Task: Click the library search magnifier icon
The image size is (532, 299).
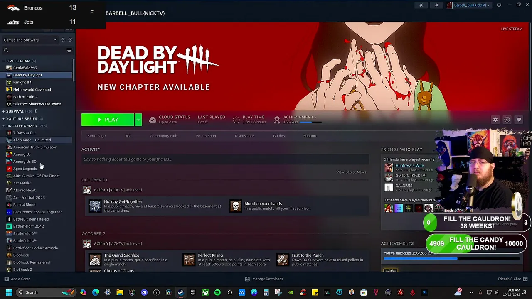Action: (x=6, y=50)
